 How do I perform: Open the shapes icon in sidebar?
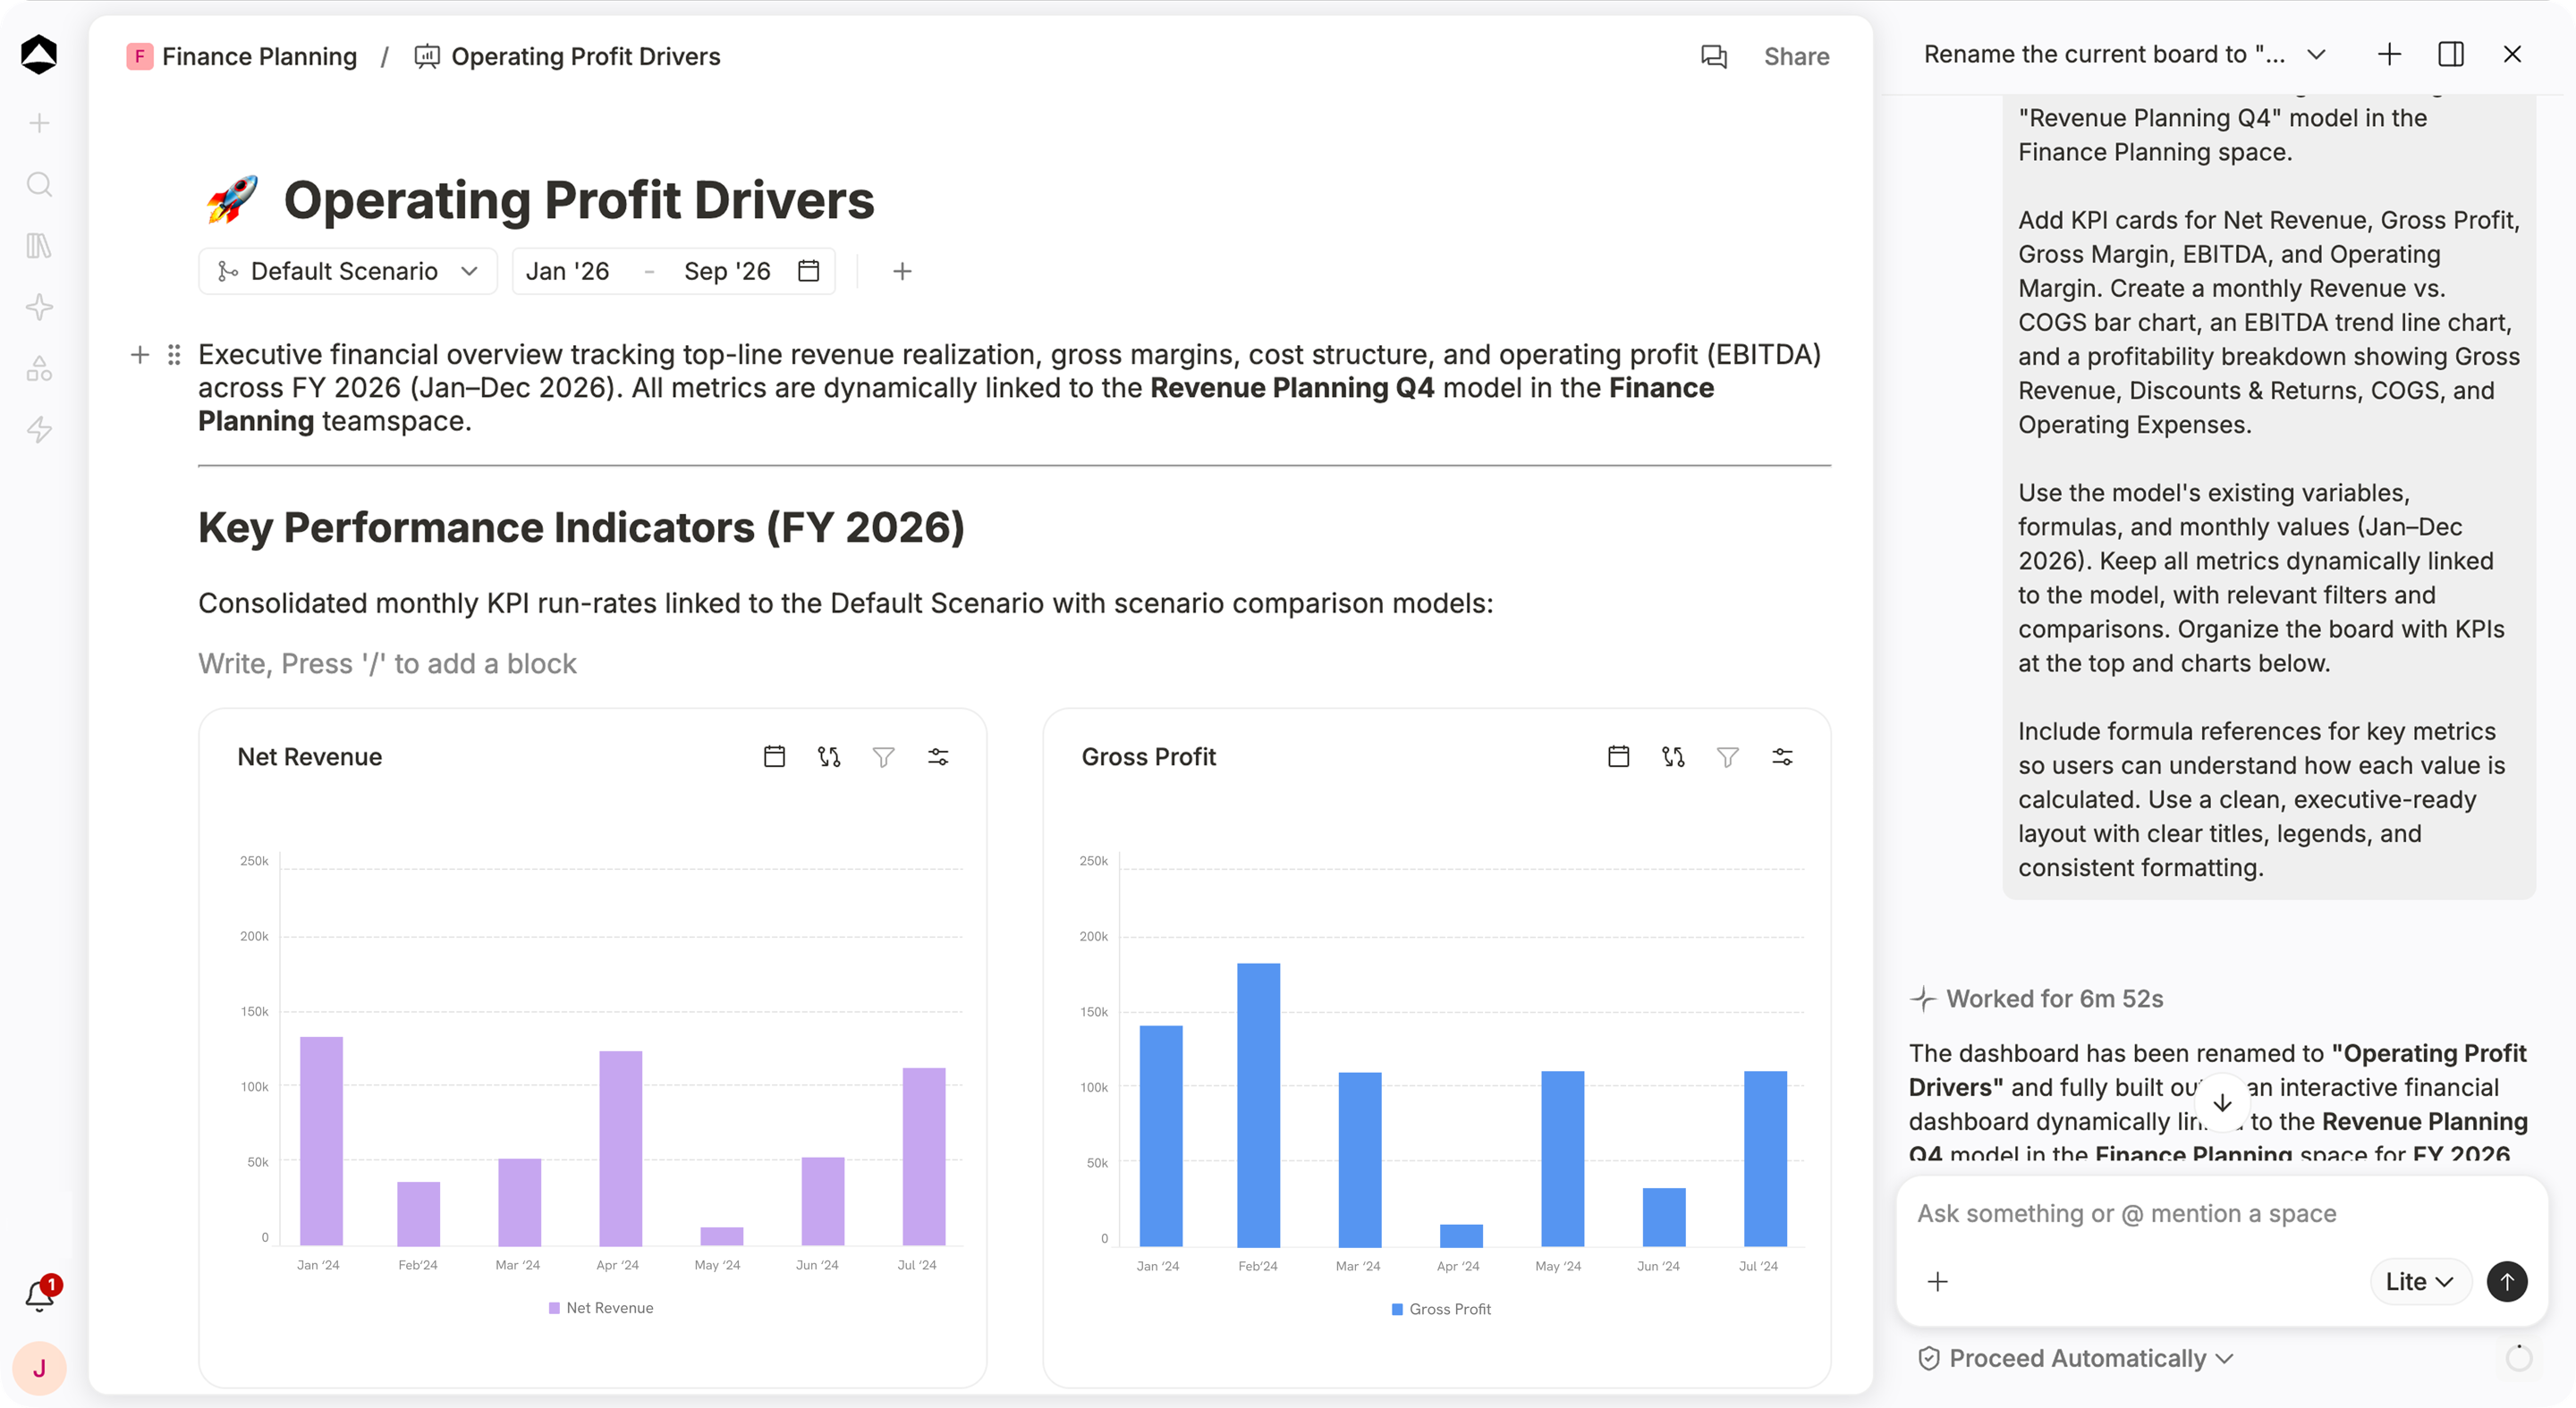click(39, 368)
